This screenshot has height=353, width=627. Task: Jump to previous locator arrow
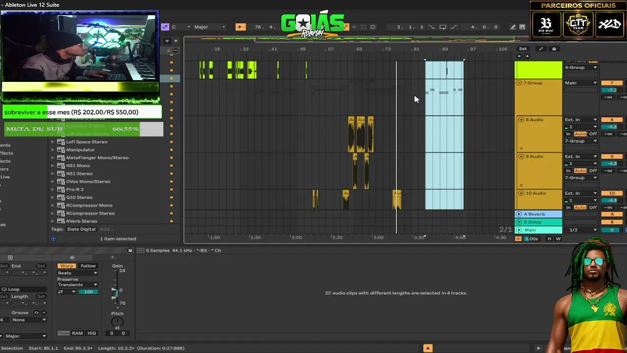click(519, 56)
